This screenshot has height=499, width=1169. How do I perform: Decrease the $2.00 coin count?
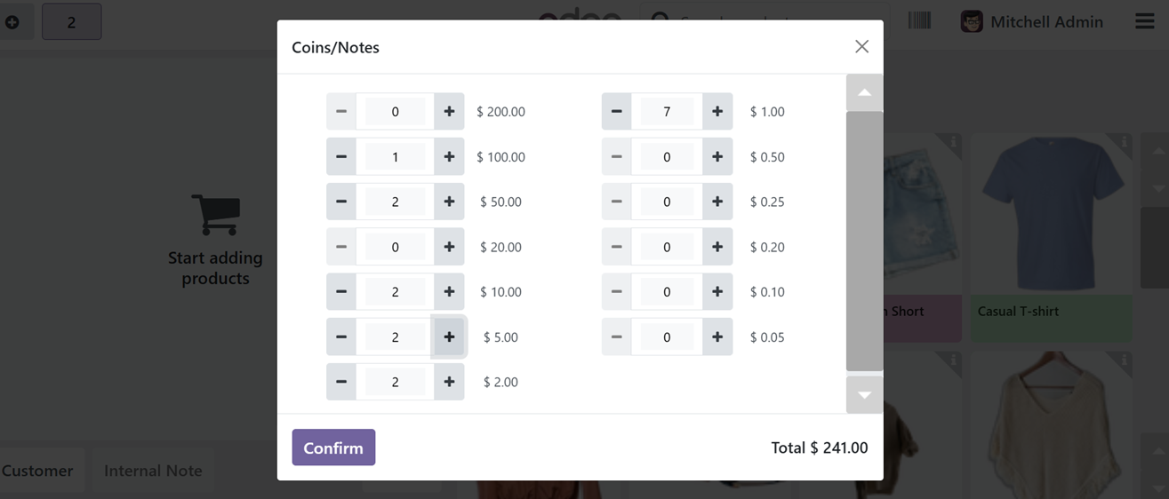pos(341,382)
